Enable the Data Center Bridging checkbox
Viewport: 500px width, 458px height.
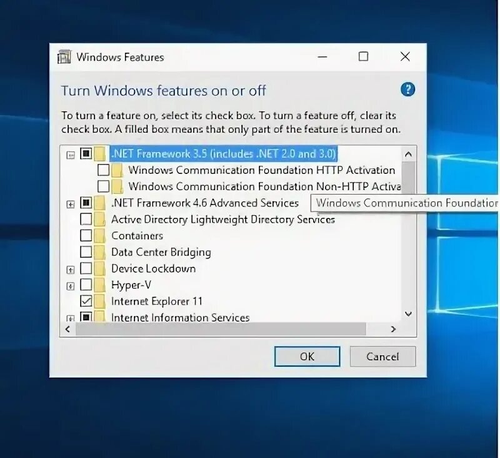point(86,252)
